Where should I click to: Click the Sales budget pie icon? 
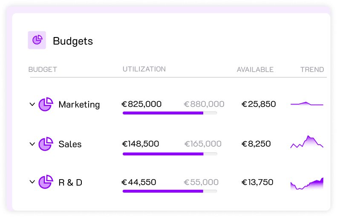pyautogui.click(x=46, y=144)
